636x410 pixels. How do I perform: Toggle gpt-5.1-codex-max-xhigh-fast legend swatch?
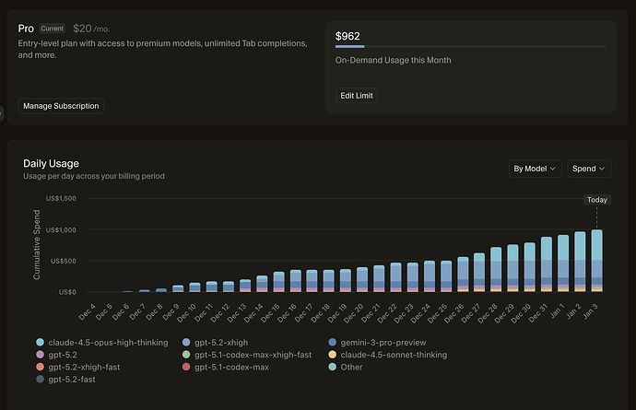186,355
